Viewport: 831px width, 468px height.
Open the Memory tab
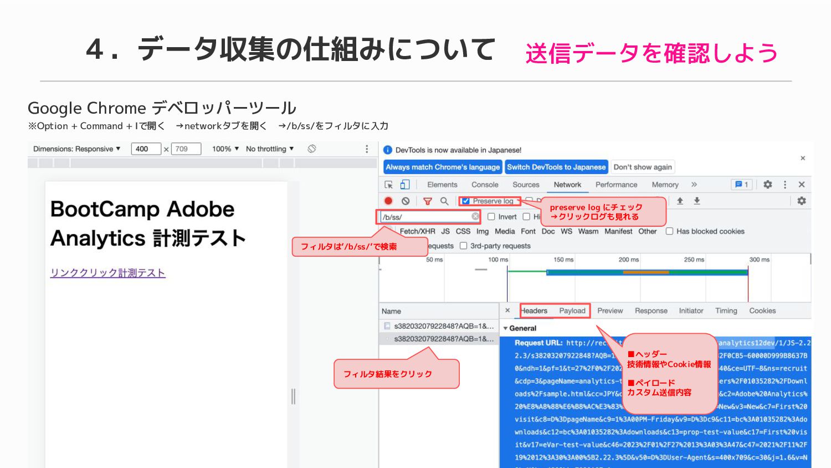coord(665,185)
